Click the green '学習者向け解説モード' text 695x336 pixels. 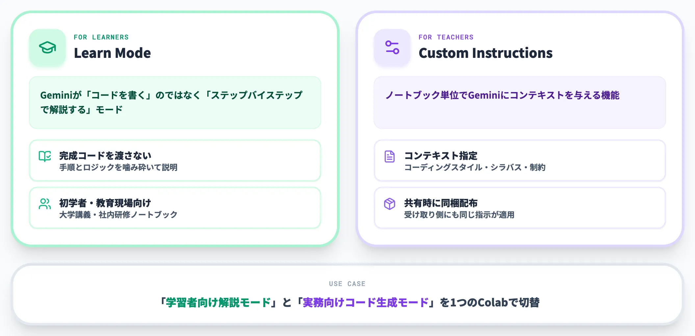coord(218,302)
